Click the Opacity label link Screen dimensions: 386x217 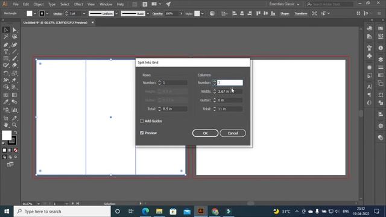tap(157, 13)
